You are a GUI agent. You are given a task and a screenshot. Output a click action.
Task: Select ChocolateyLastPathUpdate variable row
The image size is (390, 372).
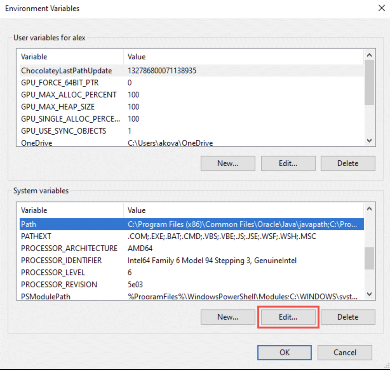[x=192, y=71]
